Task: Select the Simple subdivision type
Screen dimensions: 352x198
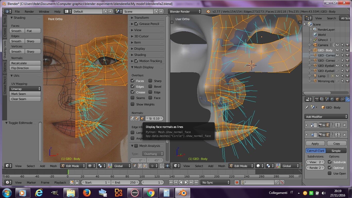Action: point(336,151)
